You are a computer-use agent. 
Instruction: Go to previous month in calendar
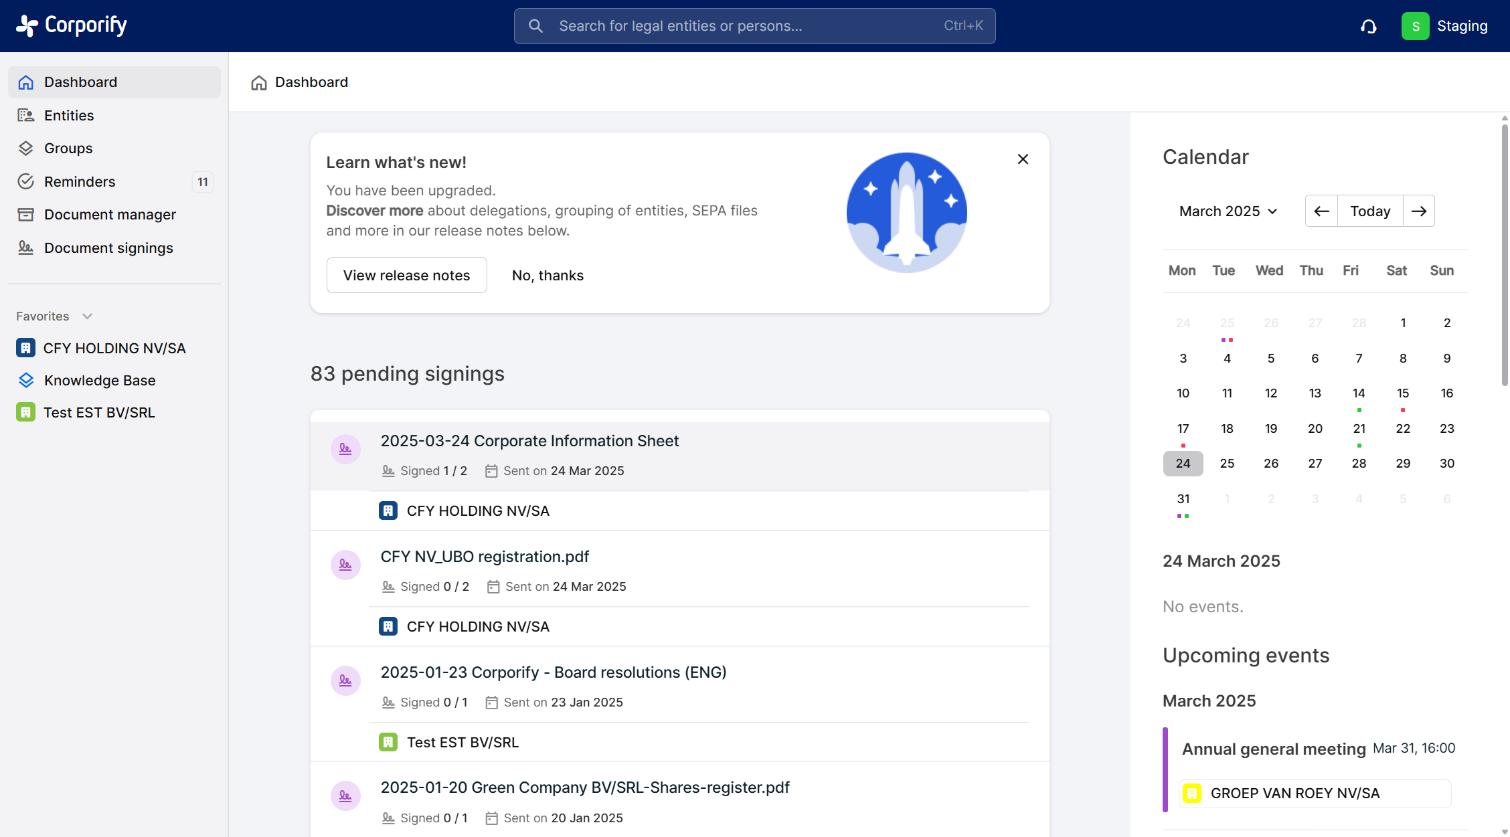[1321, 211]
